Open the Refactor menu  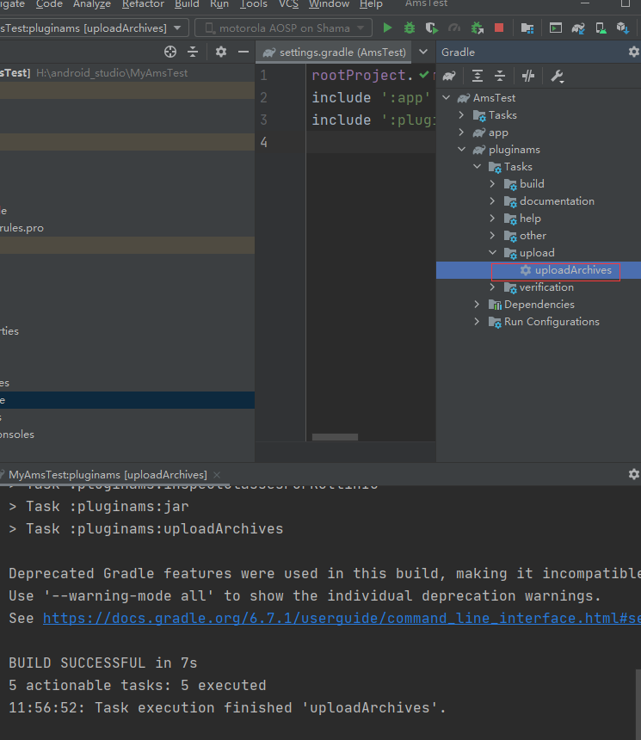(143, 4)
